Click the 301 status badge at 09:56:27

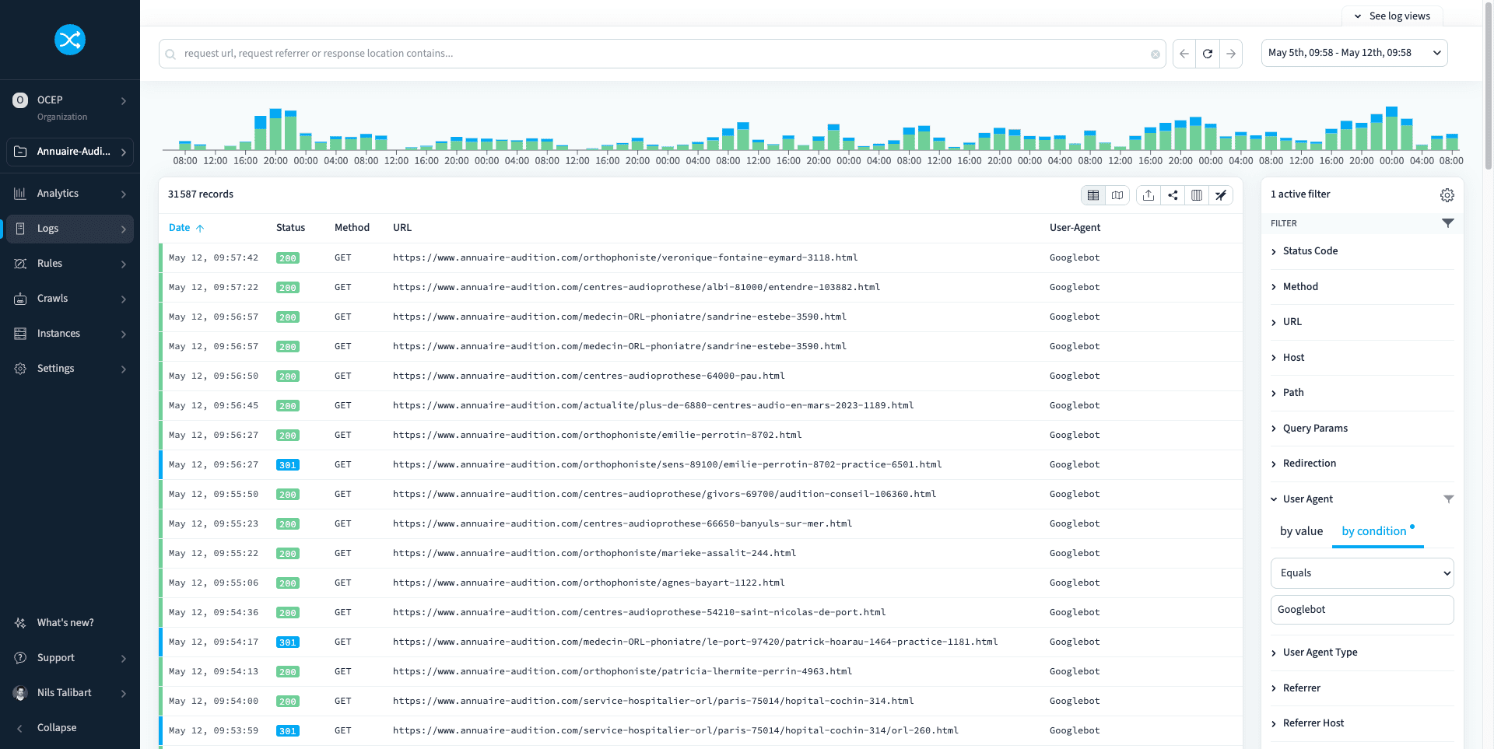[288, 465]
